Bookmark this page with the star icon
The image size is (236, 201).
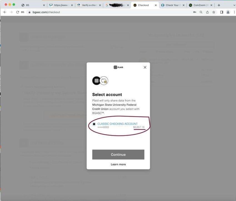[214, 12]
